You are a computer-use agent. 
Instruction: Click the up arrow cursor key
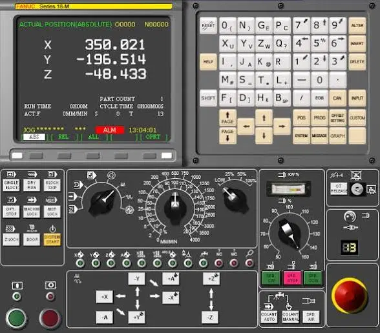264,118
